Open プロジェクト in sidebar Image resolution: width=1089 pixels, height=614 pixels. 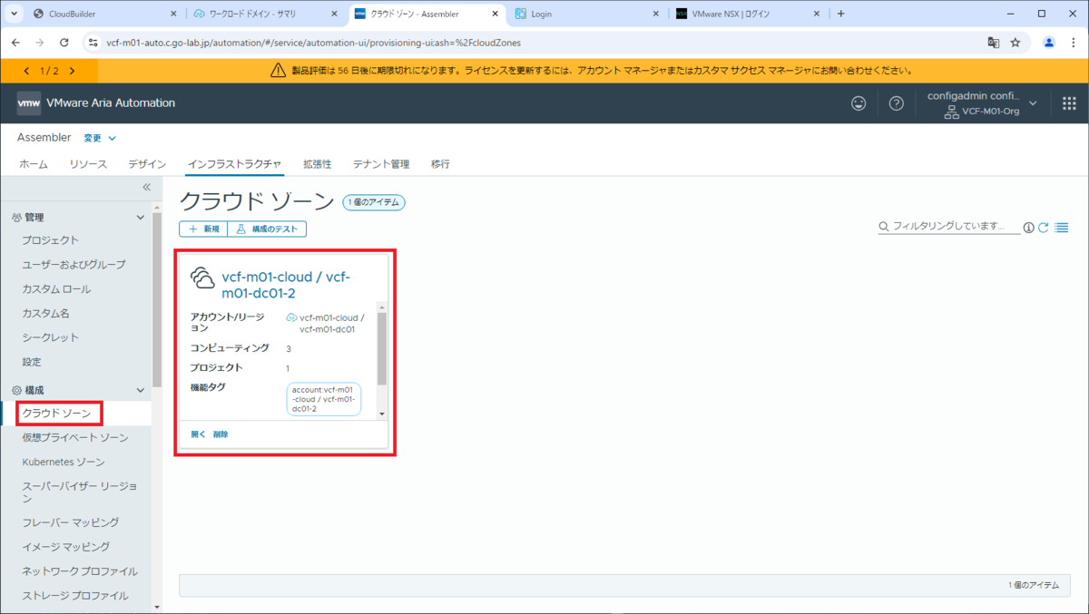(x=51, y=240)
